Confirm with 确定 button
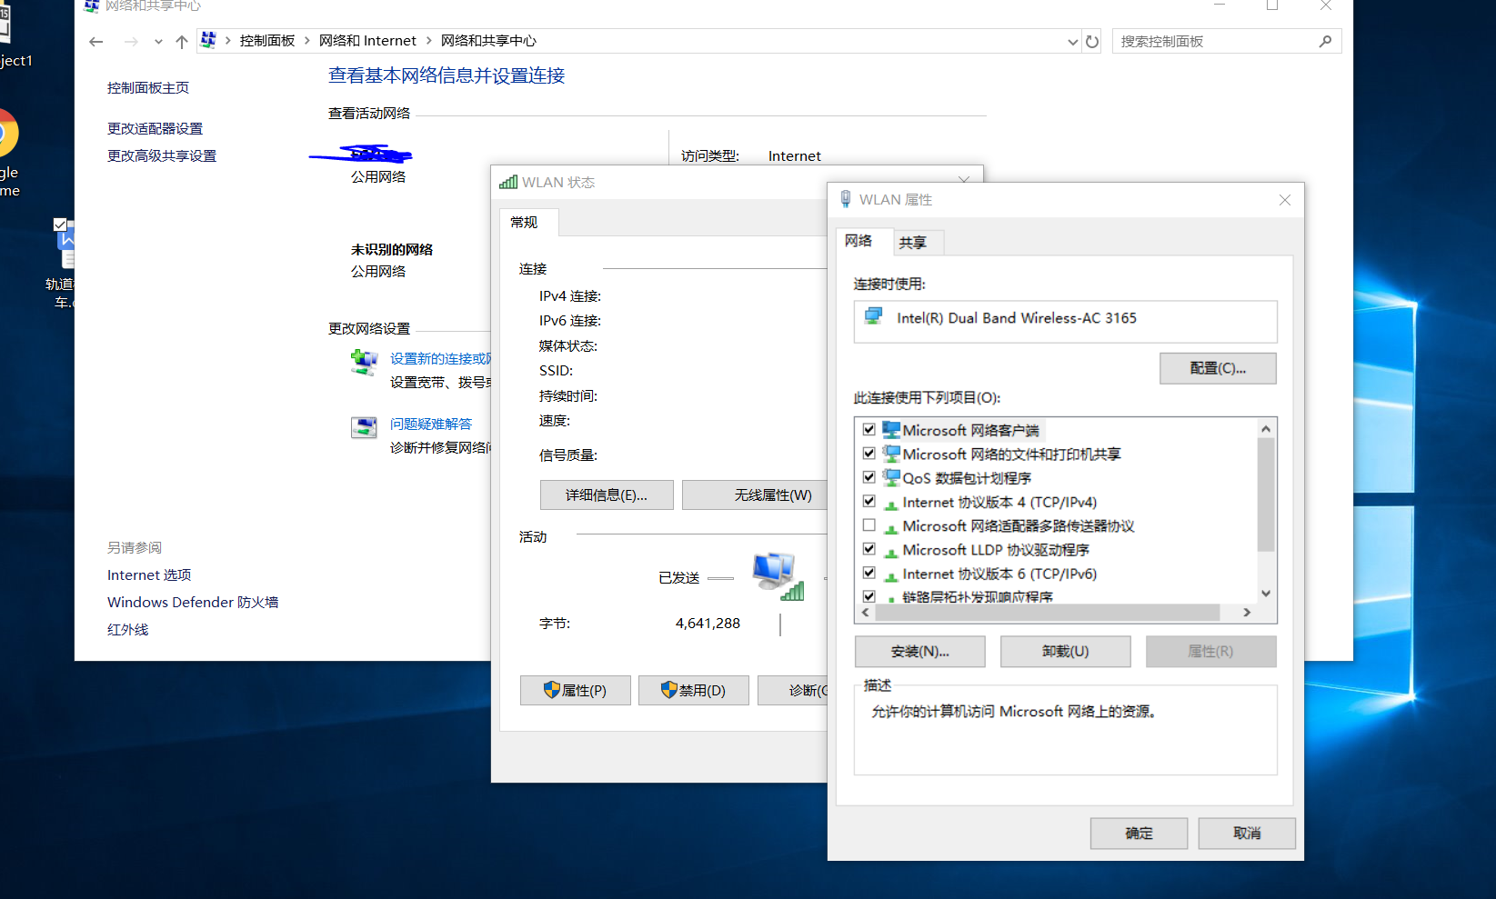The image size is (1496, 899). (x=1139, y=834)
